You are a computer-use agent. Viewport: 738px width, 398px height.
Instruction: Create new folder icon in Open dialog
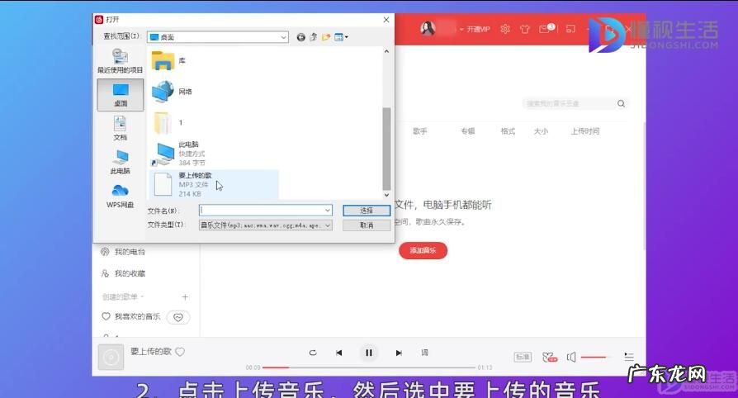[x=326, y=37]
